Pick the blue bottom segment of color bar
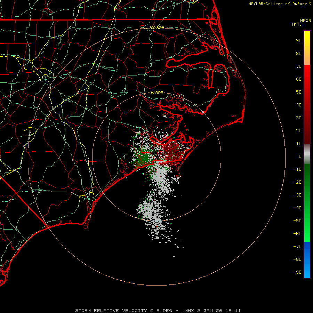The image size is (313, 313). 307,260
